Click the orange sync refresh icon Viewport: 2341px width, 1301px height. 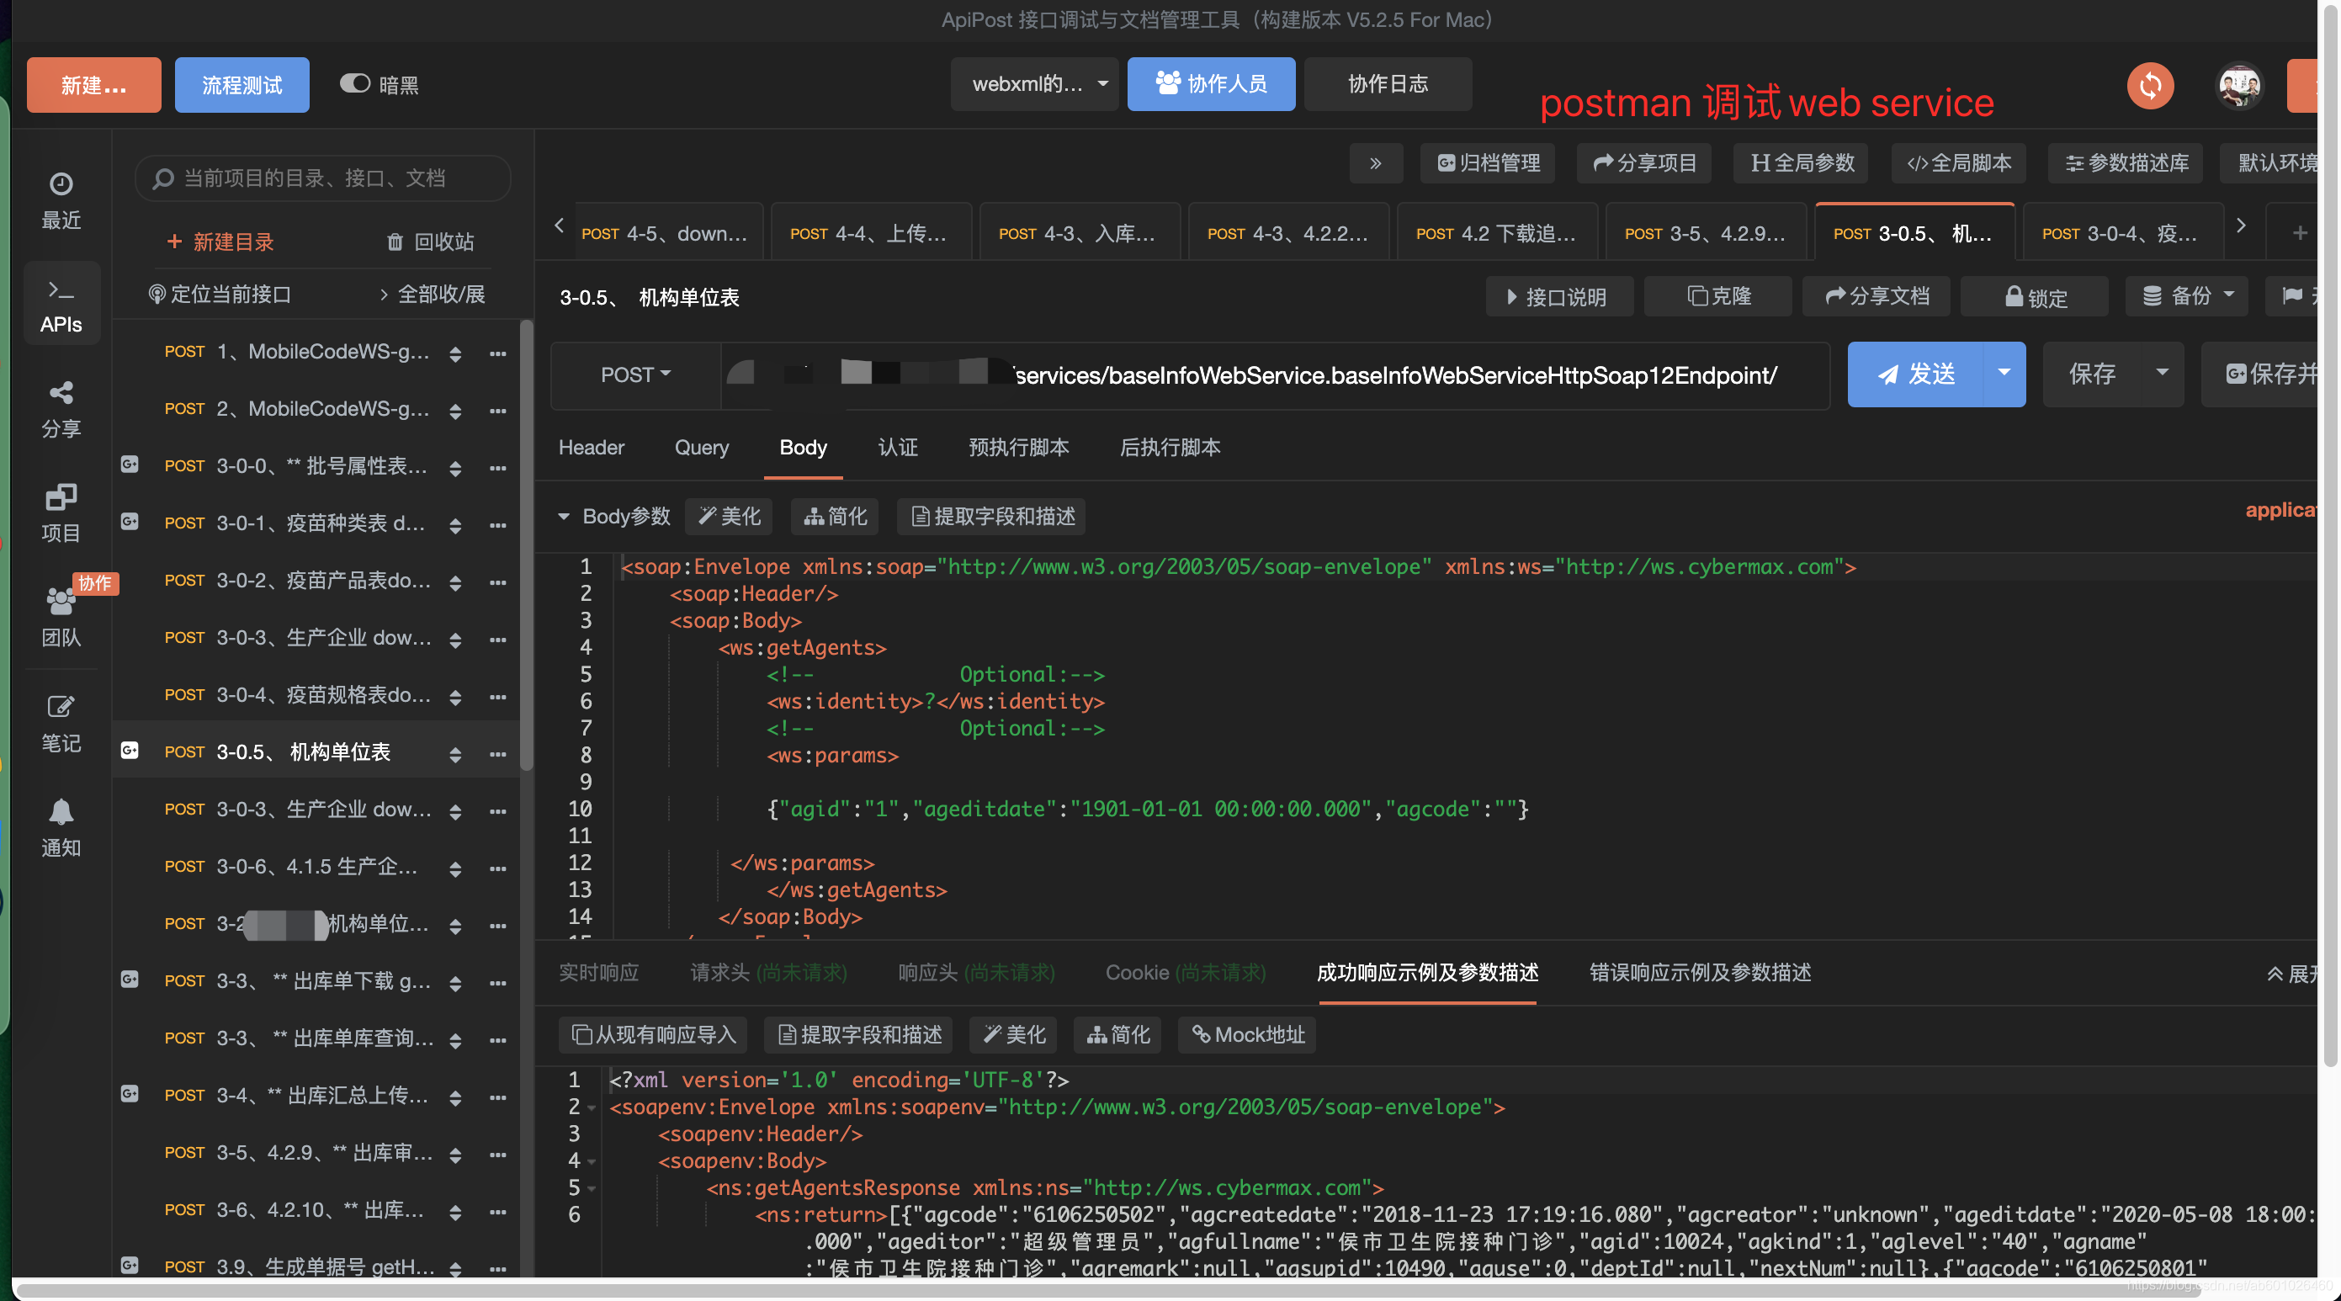2150,85
